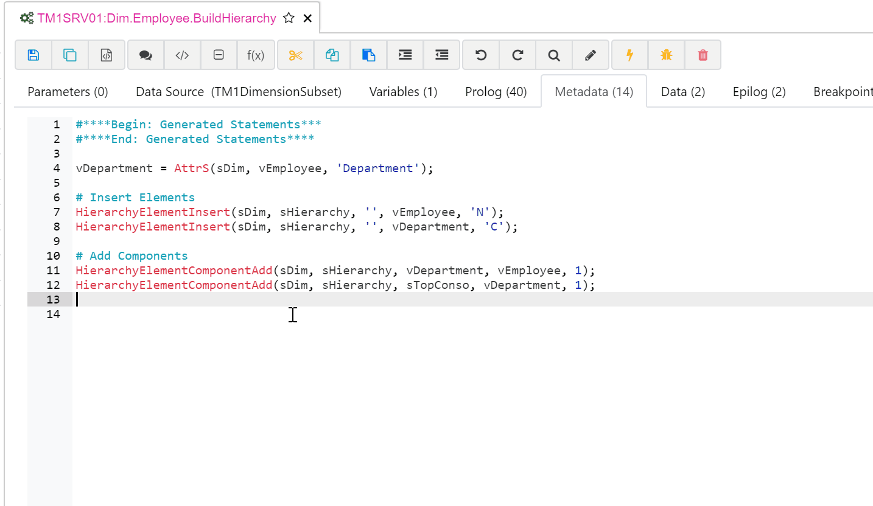The height and width of the screenshot is (506, 873).
Task: Indent the selected lines
Action: point(405,55)
